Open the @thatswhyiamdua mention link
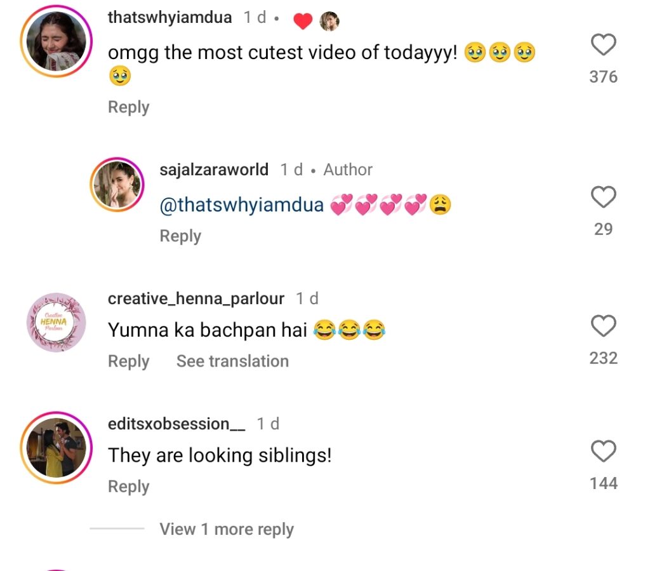The image size is (650, 571). click(x=242, y=205)
